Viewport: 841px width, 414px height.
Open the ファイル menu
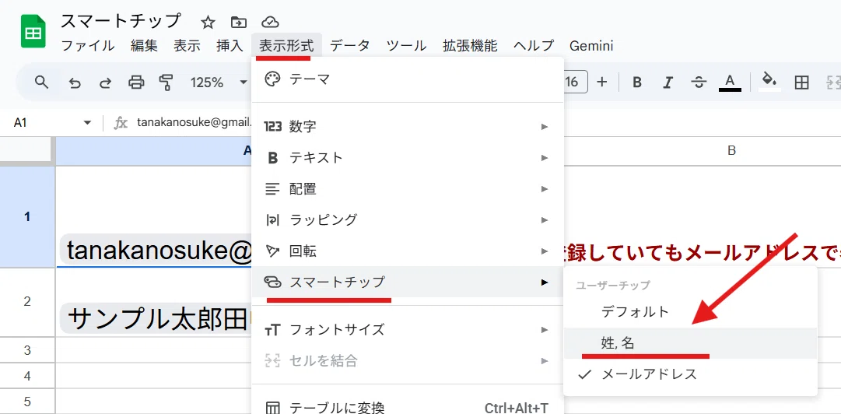pos(88,46)
